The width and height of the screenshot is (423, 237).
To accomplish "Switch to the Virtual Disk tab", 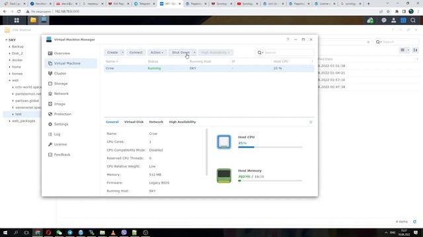I will tap(134, 122).
